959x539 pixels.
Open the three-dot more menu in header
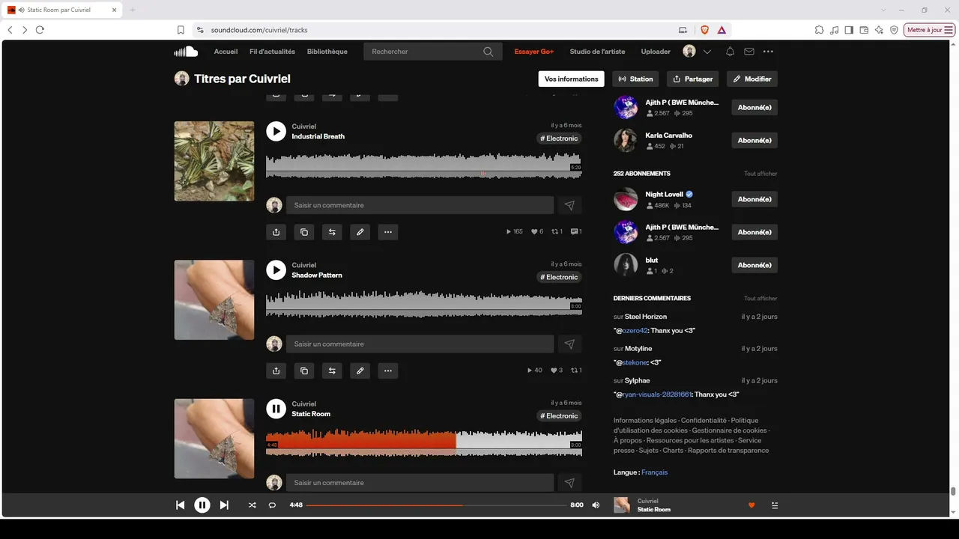coord(768,52)
